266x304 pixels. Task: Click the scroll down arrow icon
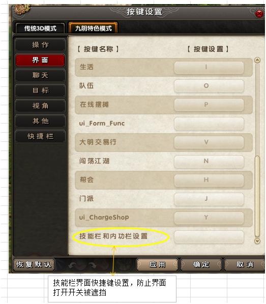pyautogui.click(x=257, y=241)
